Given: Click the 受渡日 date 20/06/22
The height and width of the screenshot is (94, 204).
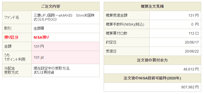Looking at the screenshot, I should [x=192, y=51].
